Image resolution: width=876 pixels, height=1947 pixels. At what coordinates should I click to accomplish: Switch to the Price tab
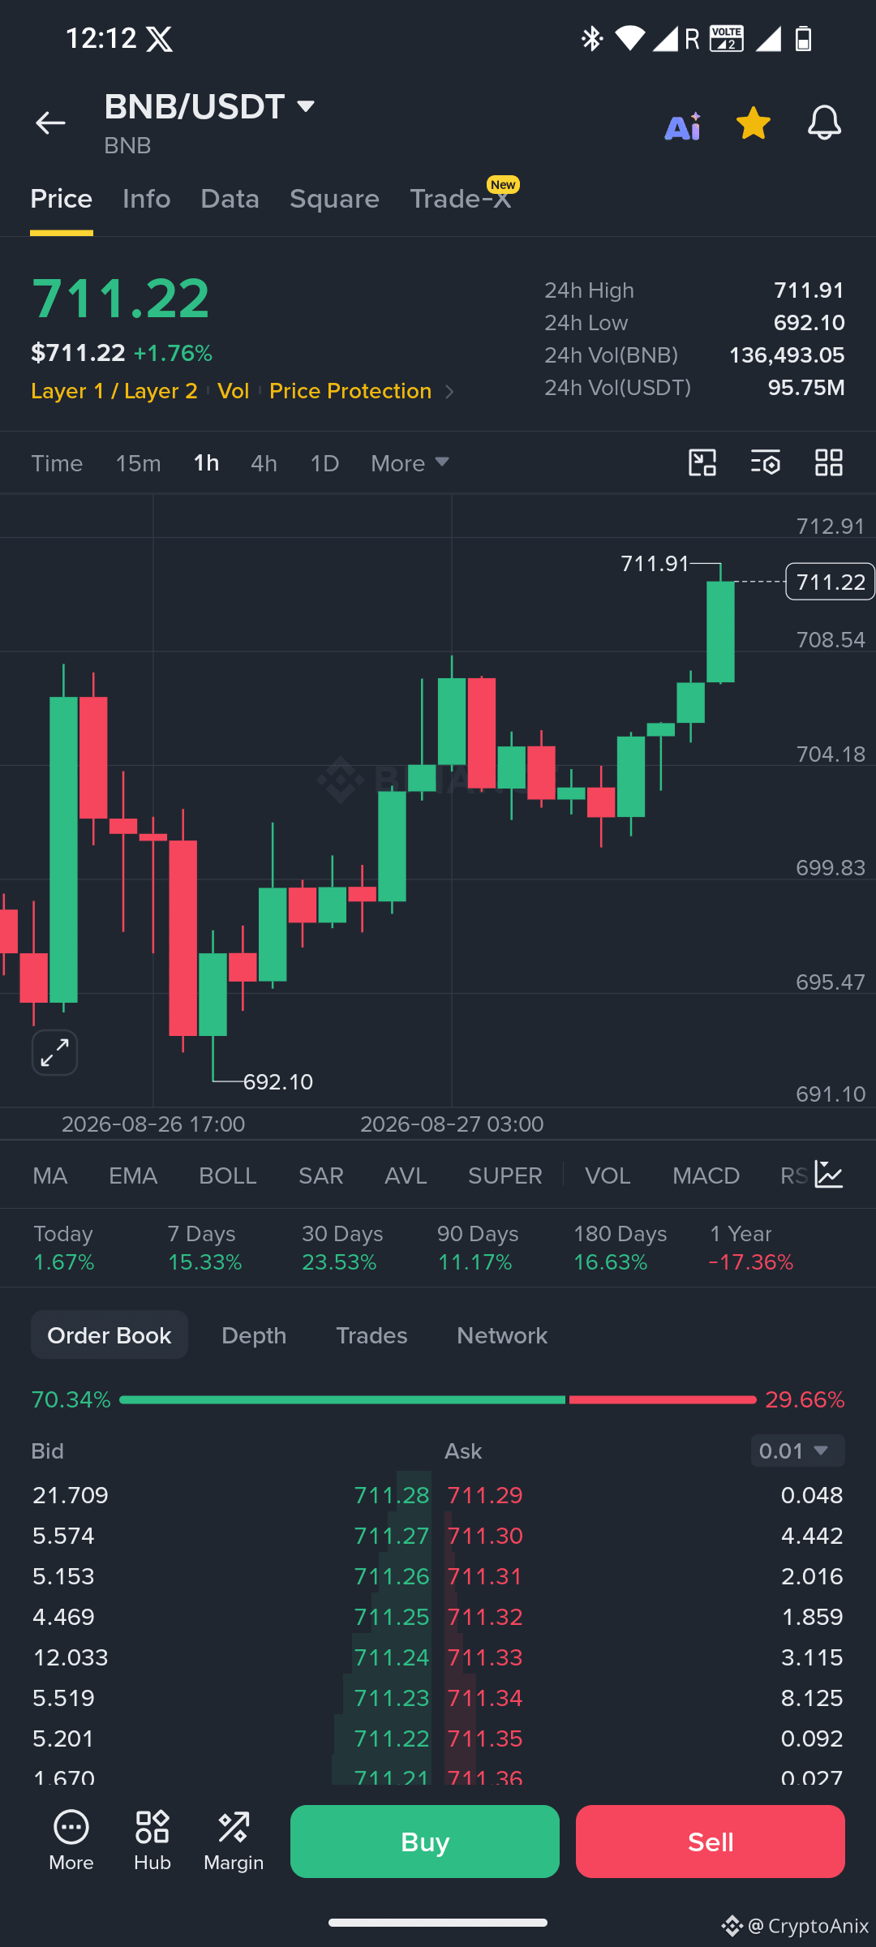(x=62, y=199)
